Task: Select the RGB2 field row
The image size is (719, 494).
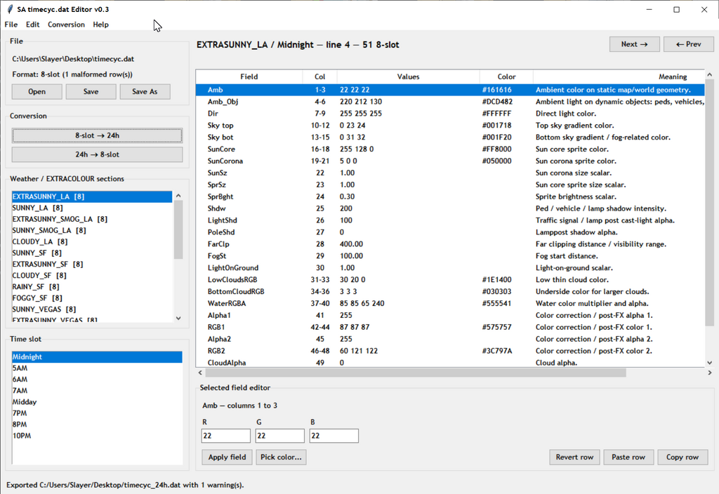Action: coord(450,351)
